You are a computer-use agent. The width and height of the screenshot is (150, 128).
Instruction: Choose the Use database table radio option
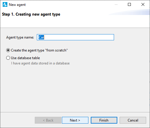click(x=8, y=58)
